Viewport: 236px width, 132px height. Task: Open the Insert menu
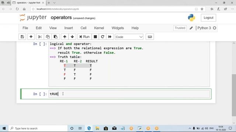(69, 28)
